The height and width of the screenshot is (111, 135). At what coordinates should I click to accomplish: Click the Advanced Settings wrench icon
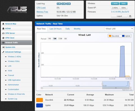click(3, 52)
